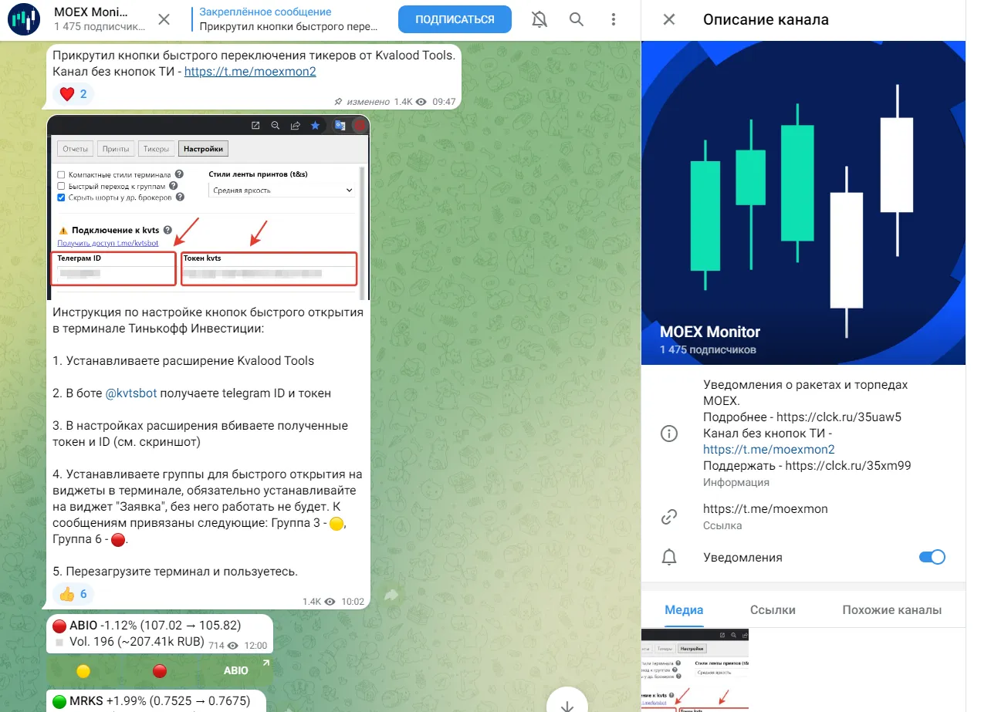The height and width of the screenshot is (712, 991).
Task: Toggle the Уведомления notifications switch
Action: click(932, 557)
